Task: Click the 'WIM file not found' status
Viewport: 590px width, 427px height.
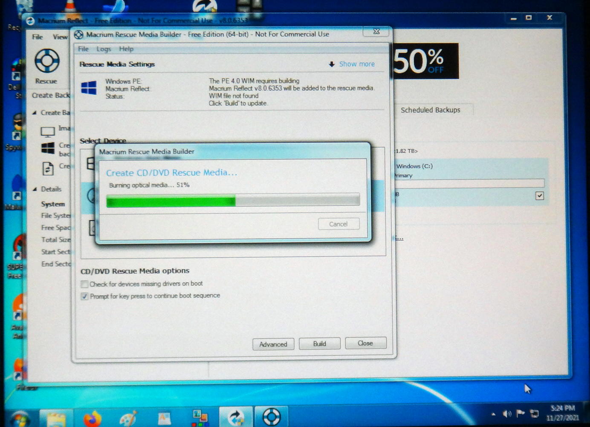Action: pos(234,96)
